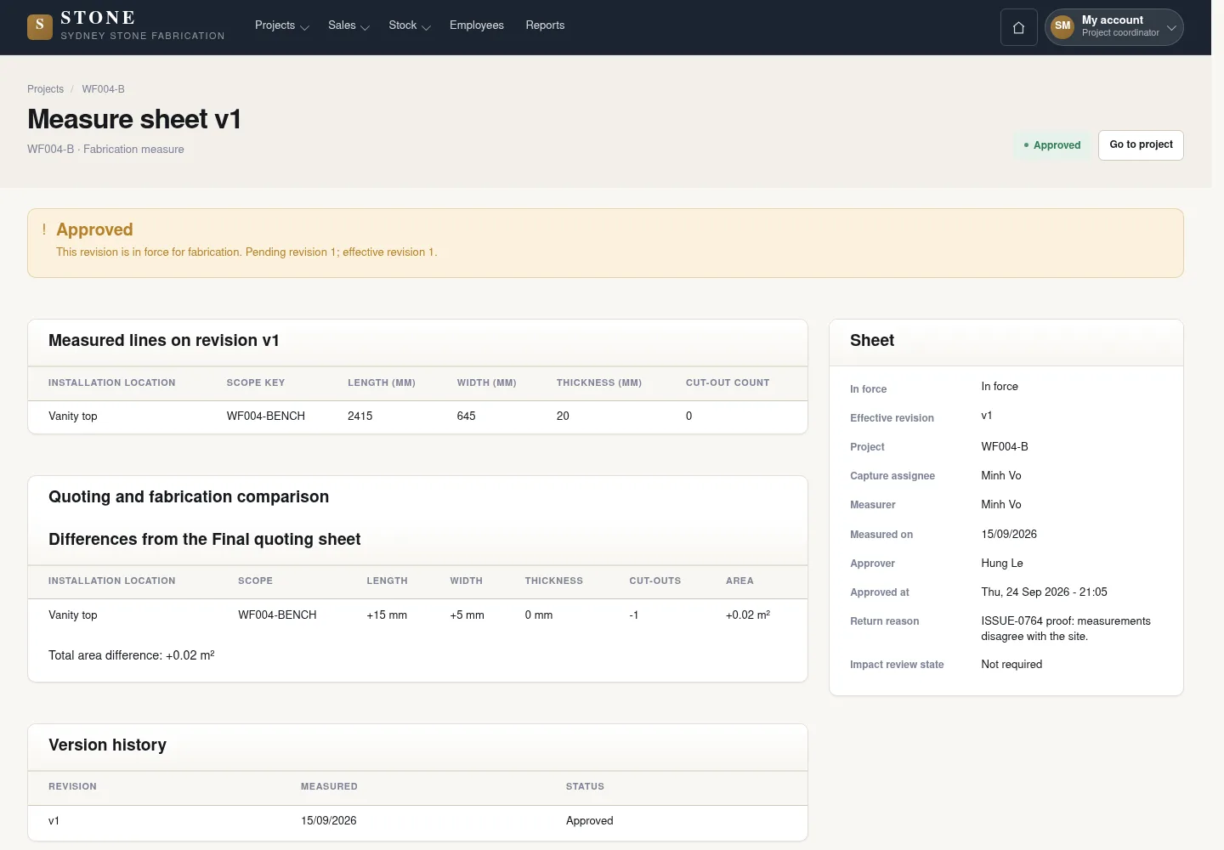Viewport: 1224px width, 850px height.
Task: Click the Impact review state 'Not required'
Action: [x=1011, y=665]
